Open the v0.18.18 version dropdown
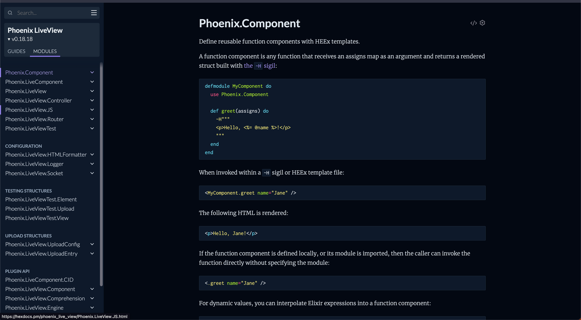 click(x=20, y=39)
